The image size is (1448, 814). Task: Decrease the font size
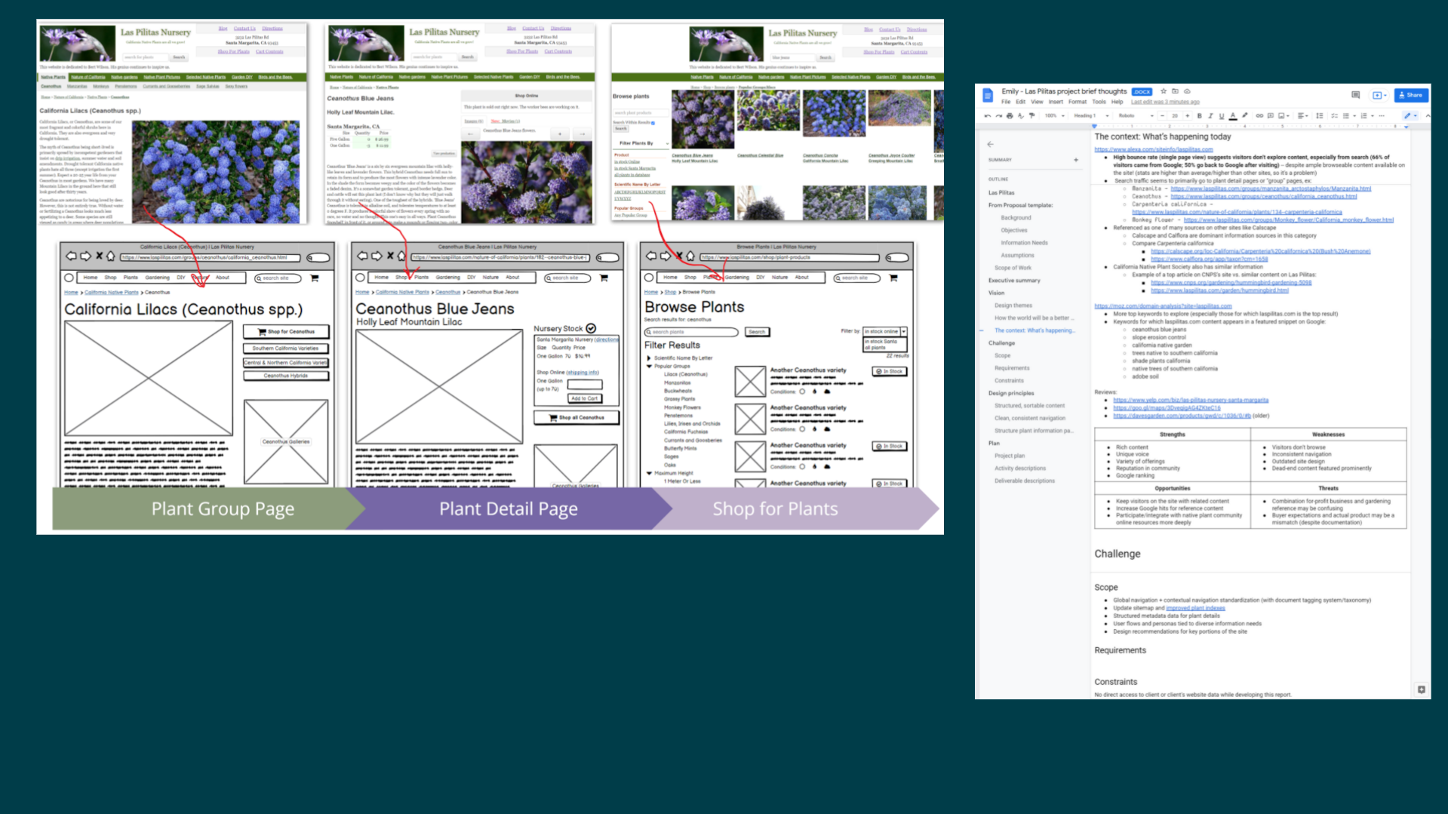(1163, 115)
